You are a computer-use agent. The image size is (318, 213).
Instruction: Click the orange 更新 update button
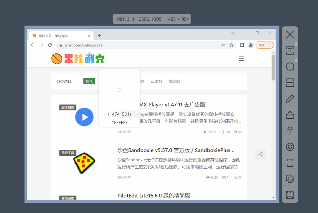(264, 45)
